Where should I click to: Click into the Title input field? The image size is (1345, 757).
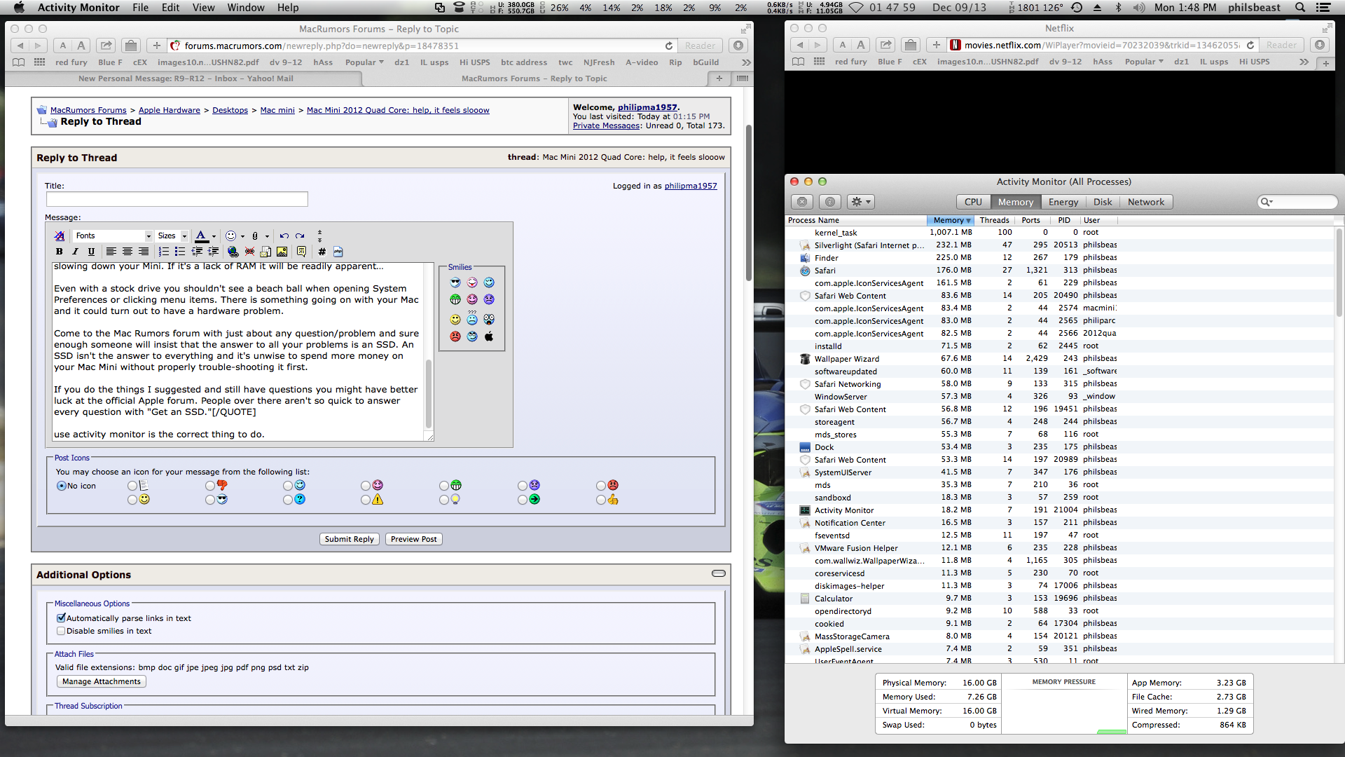tap(177, 199)
